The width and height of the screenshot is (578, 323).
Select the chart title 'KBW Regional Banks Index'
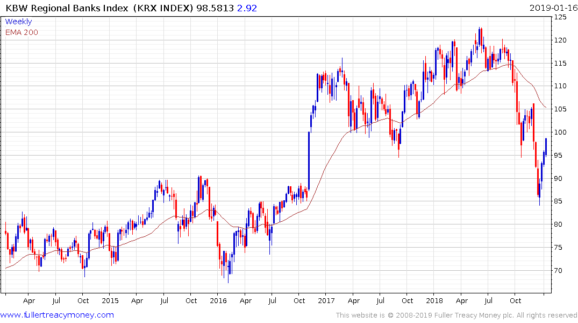coord(67,8)
